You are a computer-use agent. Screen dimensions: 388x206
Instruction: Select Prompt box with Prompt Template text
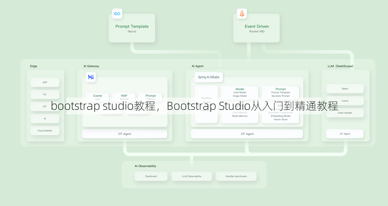[280, 92]
